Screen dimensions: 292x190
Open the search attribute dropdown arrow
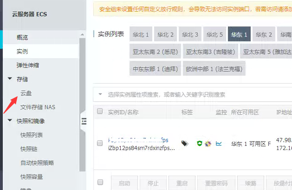coord(100,94)
